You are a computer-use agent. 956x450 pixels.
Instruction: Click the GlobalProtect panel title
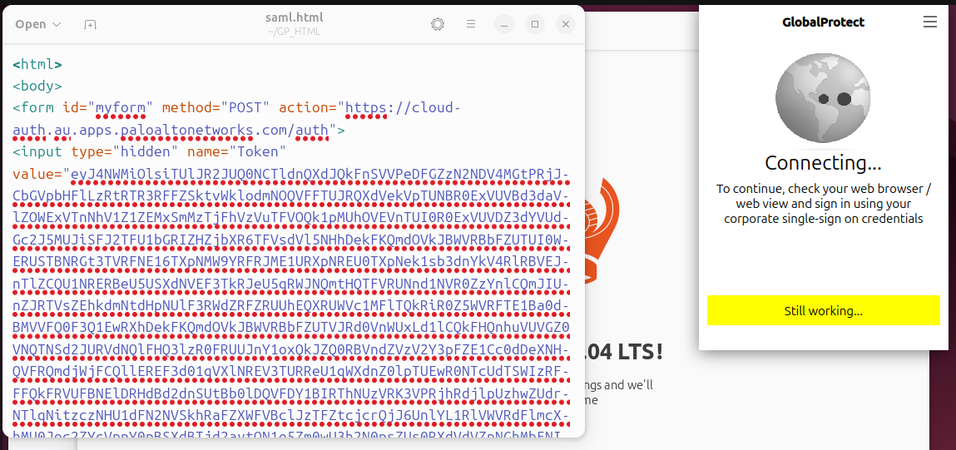click(x=823, y=22)
